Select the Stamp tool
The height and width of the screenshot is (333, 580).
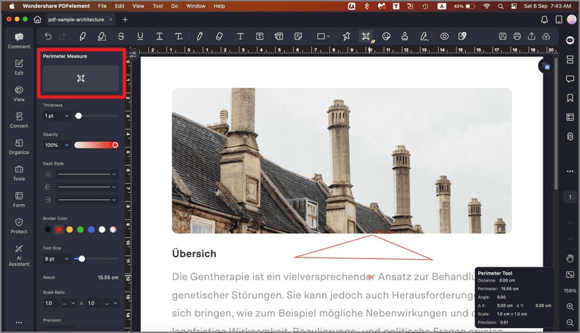click(405, 36)
